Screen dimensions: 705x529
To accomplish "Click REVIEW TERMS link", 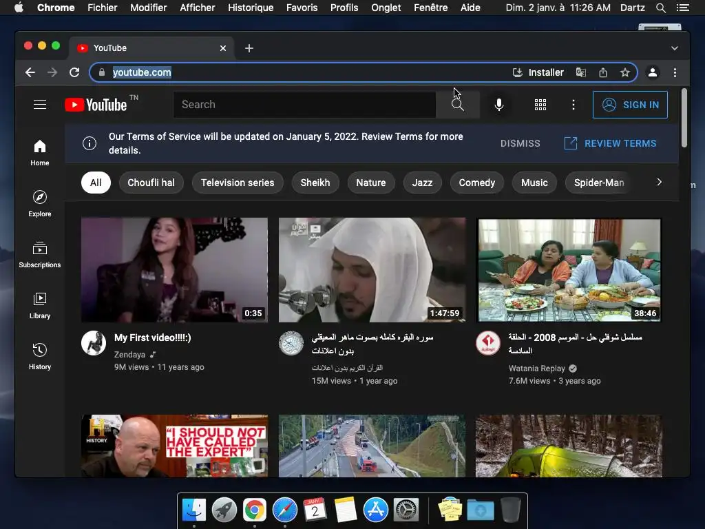I will (x=610, y=143).
